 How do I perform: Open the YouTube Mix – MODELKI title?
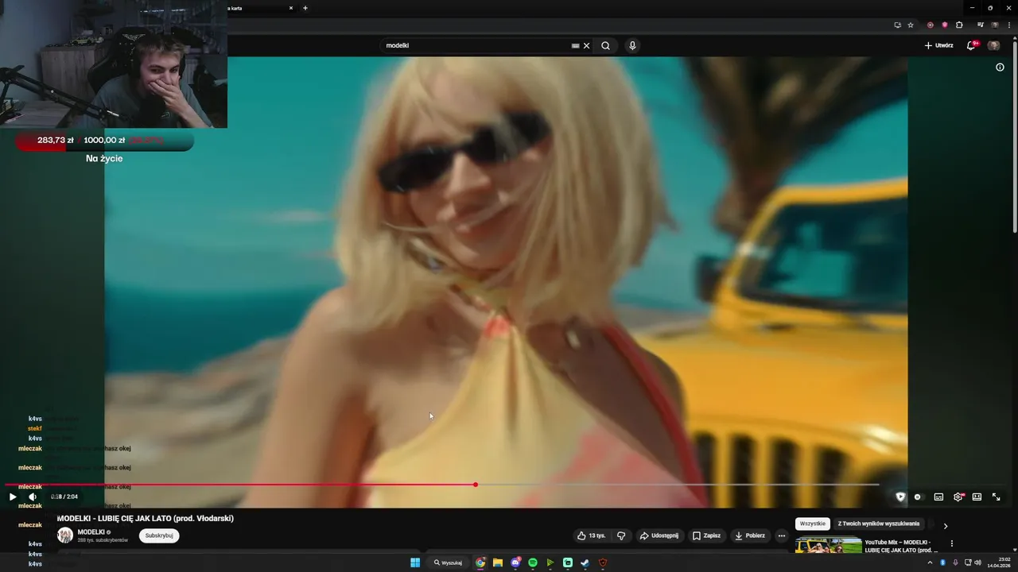coord(901,546)
